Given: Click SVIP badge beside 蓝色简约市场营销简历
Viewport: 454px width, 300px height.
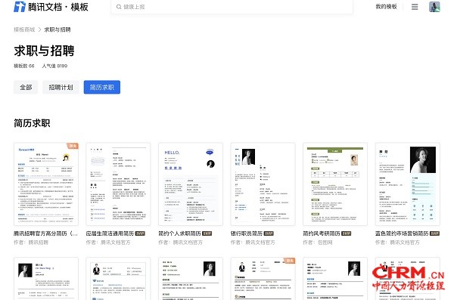Looking at the screenshot, I should click(434, 234).
